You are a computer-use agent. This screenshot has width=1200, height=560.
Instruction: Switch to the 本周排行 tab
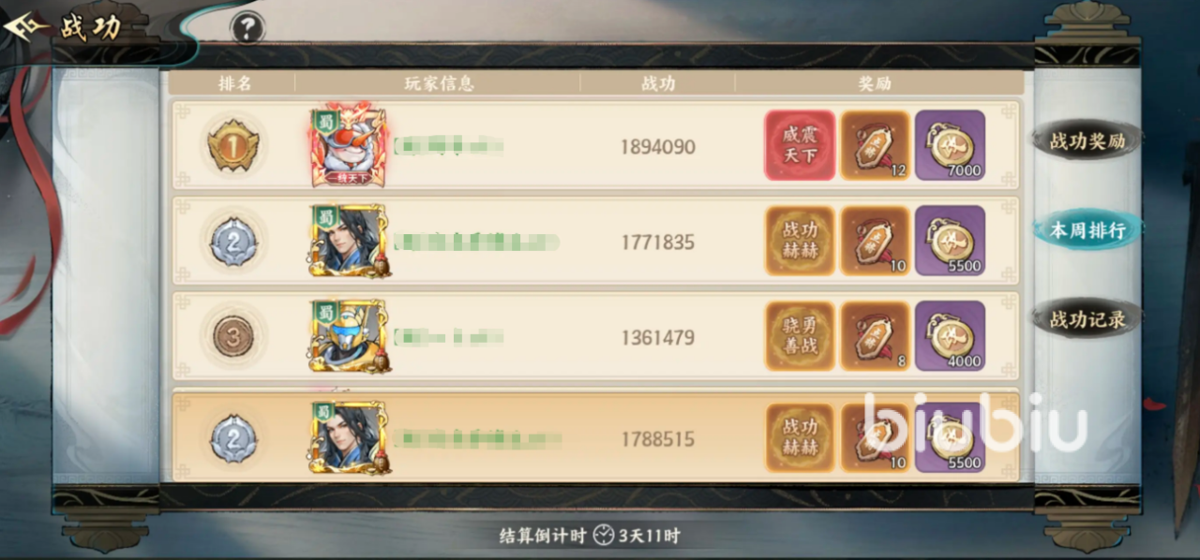(x=1087, y=230)
